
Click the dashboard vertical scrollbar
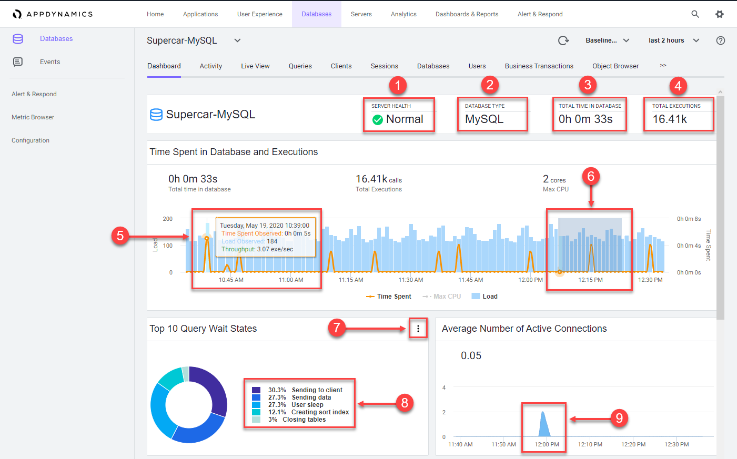coord(720,208)
